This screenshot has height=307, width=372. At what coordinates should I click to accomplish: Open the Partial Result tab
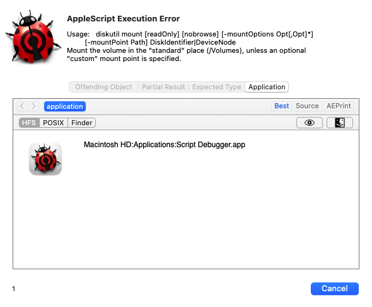pos(163,87)
